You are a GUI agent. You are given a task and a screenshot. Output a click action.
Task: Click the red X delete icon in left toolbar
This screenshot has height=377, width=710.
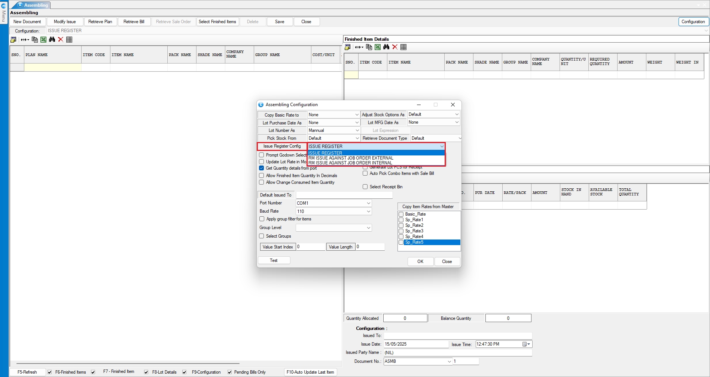[61, 40]
